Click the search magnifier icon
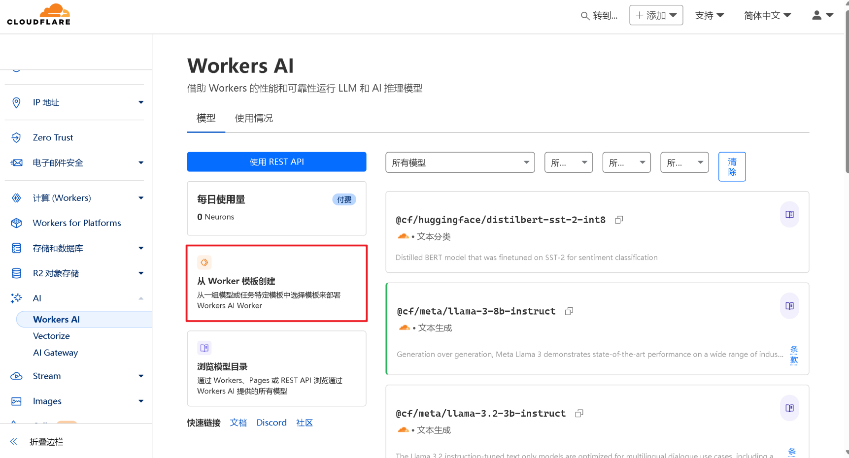Viewport: 849px width, 458px height. (x=585, y=16)
